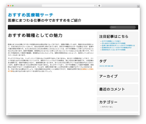Image resolution: width=146 pixels, height=124 pixels.
Task: Click the 最近のコメント widget heading
Action: [x=112, y=89]
